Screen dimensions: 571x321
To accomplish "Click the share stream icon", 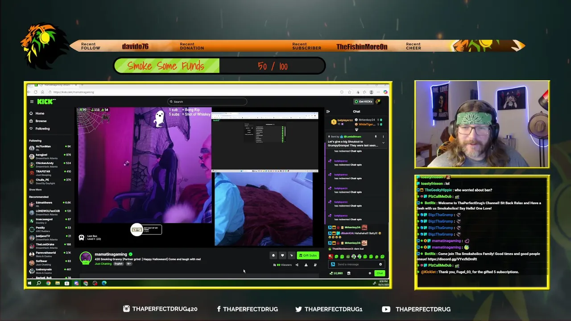I will (297, 265).
